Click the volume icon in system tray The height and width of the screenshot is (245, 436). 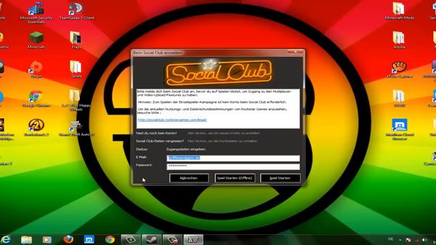[x=424, y=240]
